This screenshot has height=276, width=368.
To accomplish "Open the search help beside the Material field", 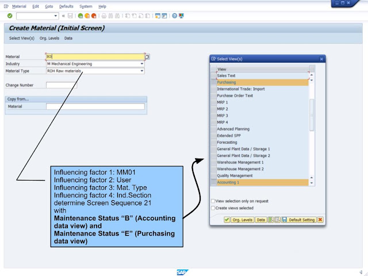I will coord(147,56).
